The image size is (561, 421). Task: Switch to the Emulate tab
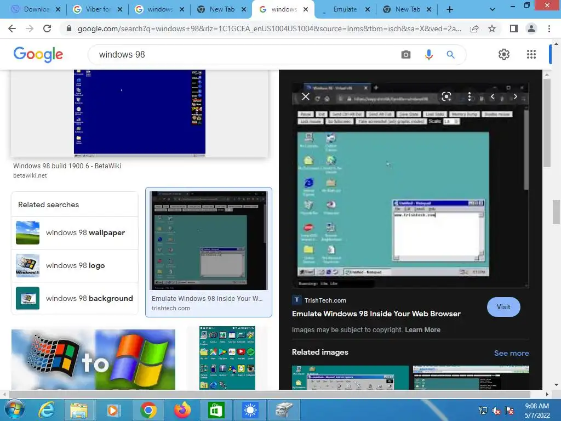pyautogui.click(x=345, y=10)
